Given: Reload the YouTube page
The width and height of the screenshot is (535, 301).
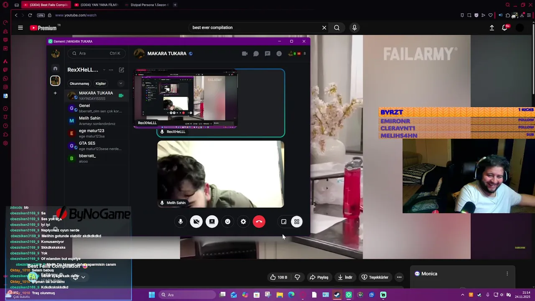Looking at the screenshot, I should pyautogui.click(x=30, y=15).
